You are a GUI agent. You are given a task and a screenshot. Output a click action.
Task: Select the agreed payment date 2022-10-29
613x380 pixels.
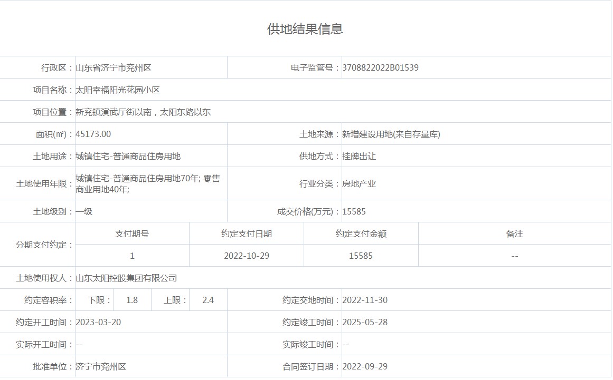tap(247, 256)
